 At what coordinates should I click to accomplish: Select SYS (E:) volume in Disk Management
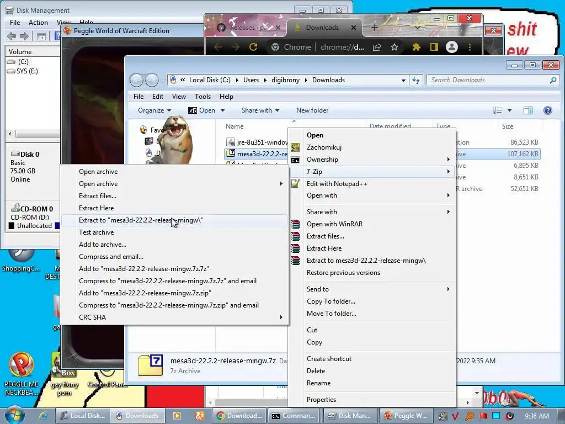[23, 71]
